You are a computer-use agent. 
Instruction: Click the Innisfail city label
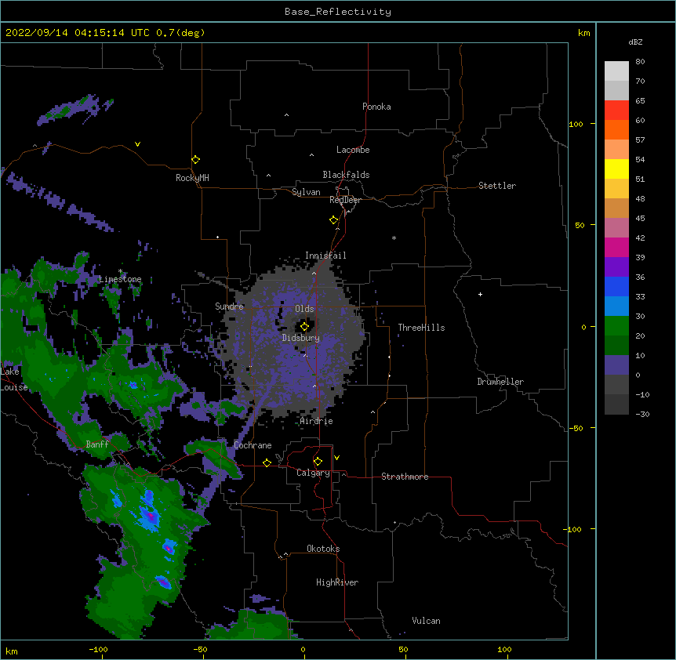pos(325,256)
